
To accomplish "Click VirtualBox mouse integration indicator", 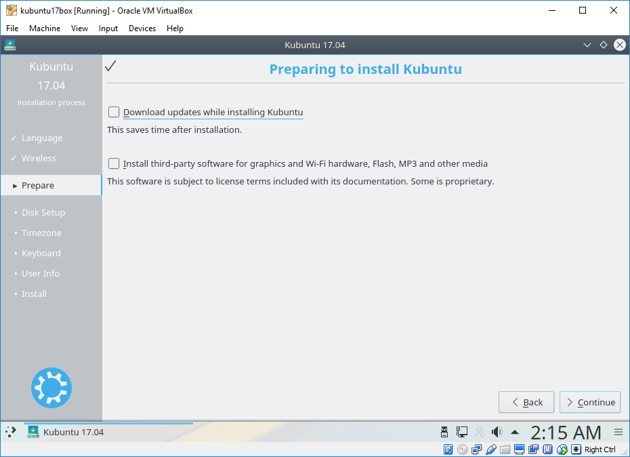I will (562, 450).
